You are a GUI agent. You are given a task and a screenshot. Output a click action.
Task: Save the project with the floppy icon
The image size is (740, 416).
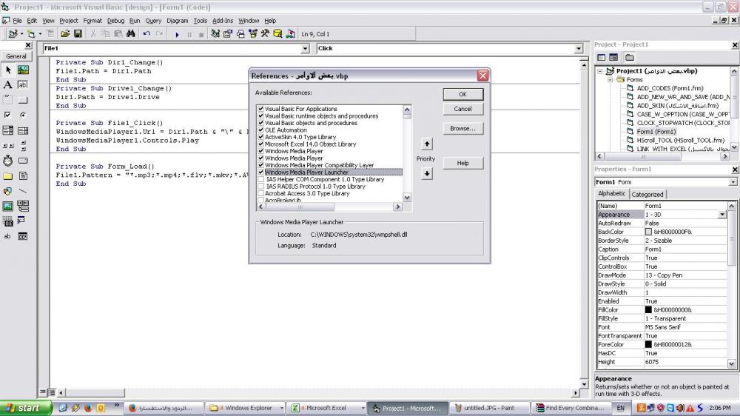(x=78, y=34)
